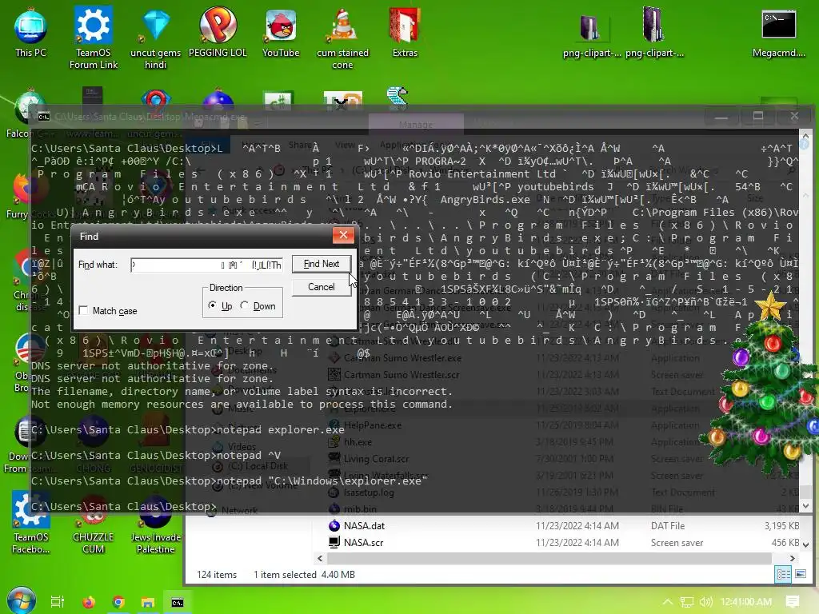Open Task View on taskbar
This screenshot has width=819, height=614.
(x=58, y=602)
